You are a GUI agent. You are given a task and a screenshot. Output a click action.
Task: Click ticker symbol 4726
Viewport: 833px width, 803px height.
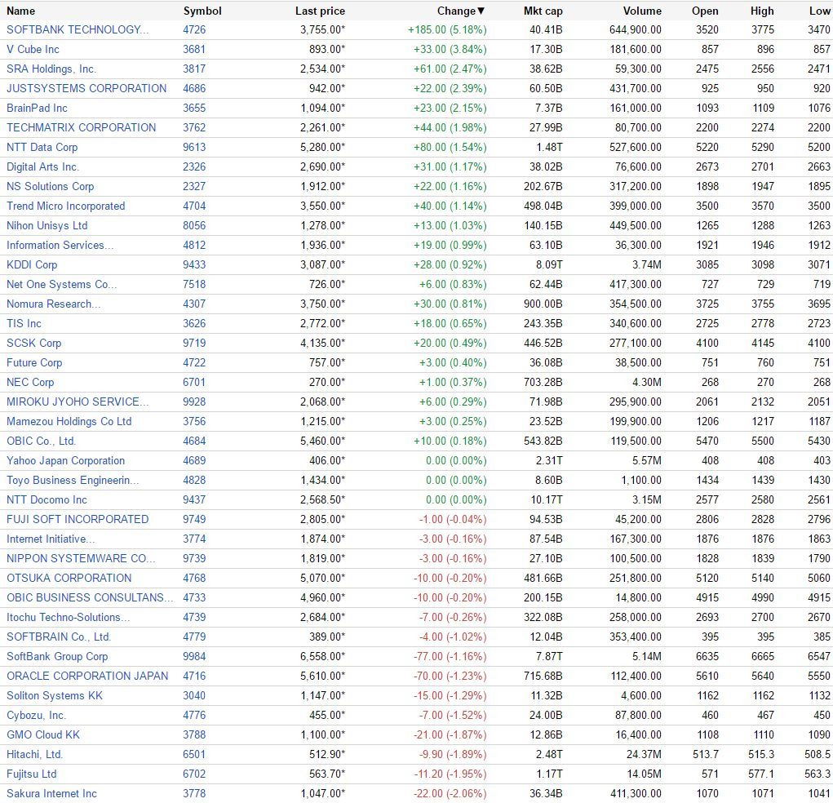(x=194, y=29)
